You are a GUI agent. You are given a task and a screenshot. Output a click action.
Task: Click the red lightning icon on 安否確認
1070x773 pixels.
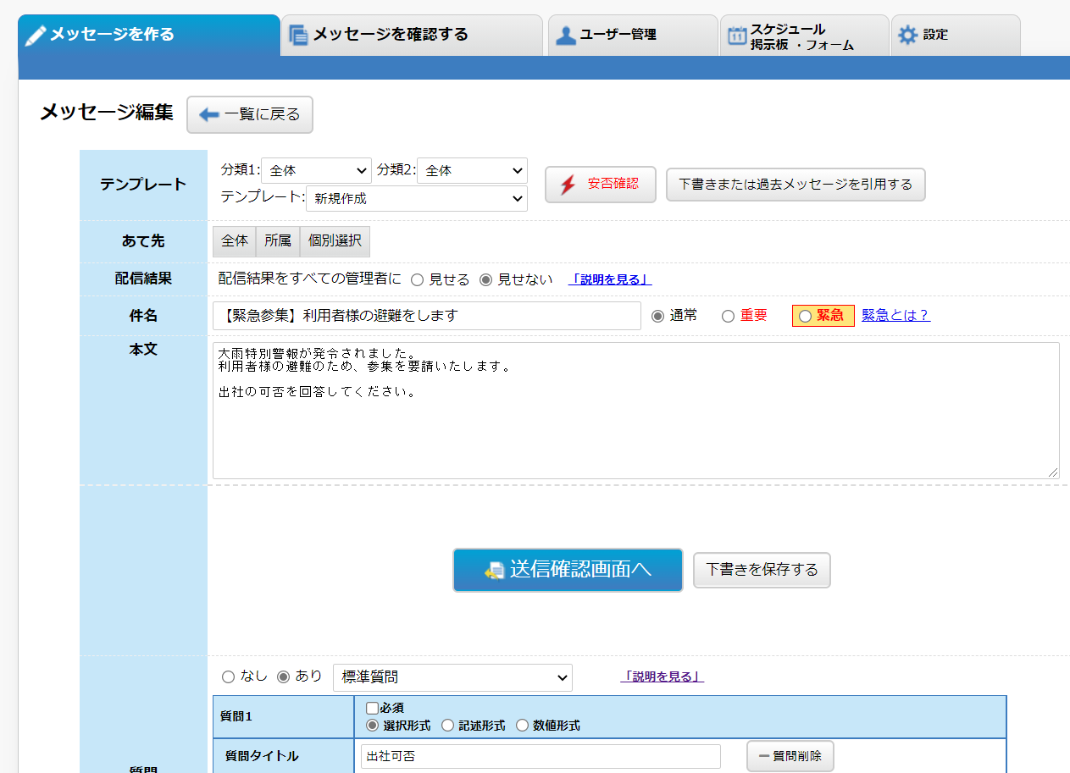click(568, 185)
